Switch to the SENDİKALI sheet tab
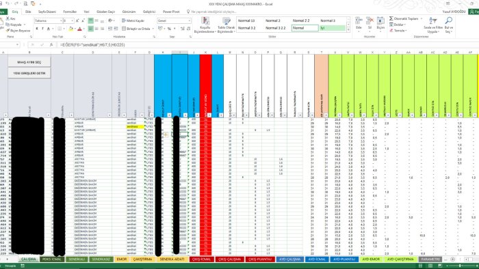Screen dimensions: 479x269 pos(77,259)
